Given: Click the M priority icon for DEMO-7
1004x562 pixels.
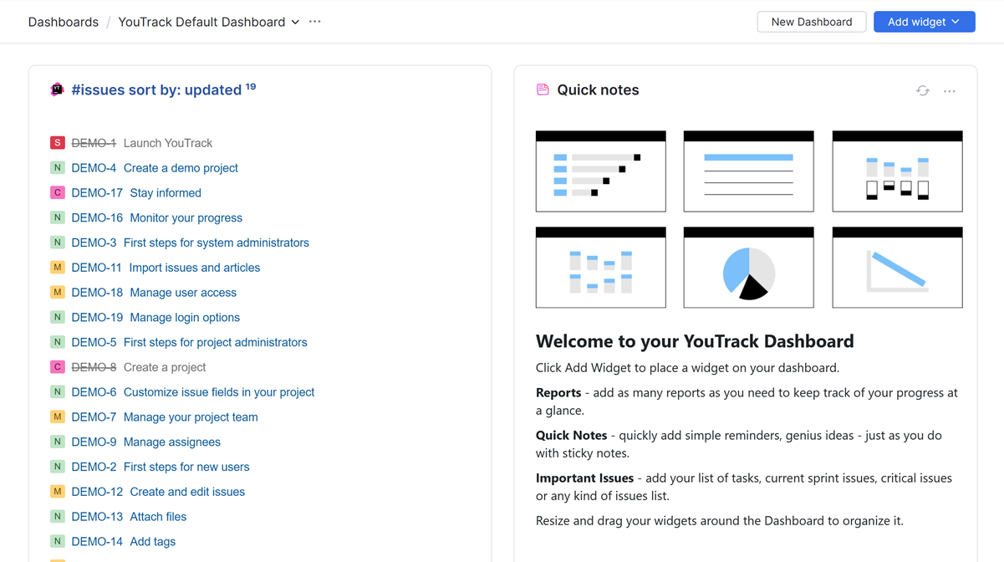Looking at the screenshot, I should 57,417.
